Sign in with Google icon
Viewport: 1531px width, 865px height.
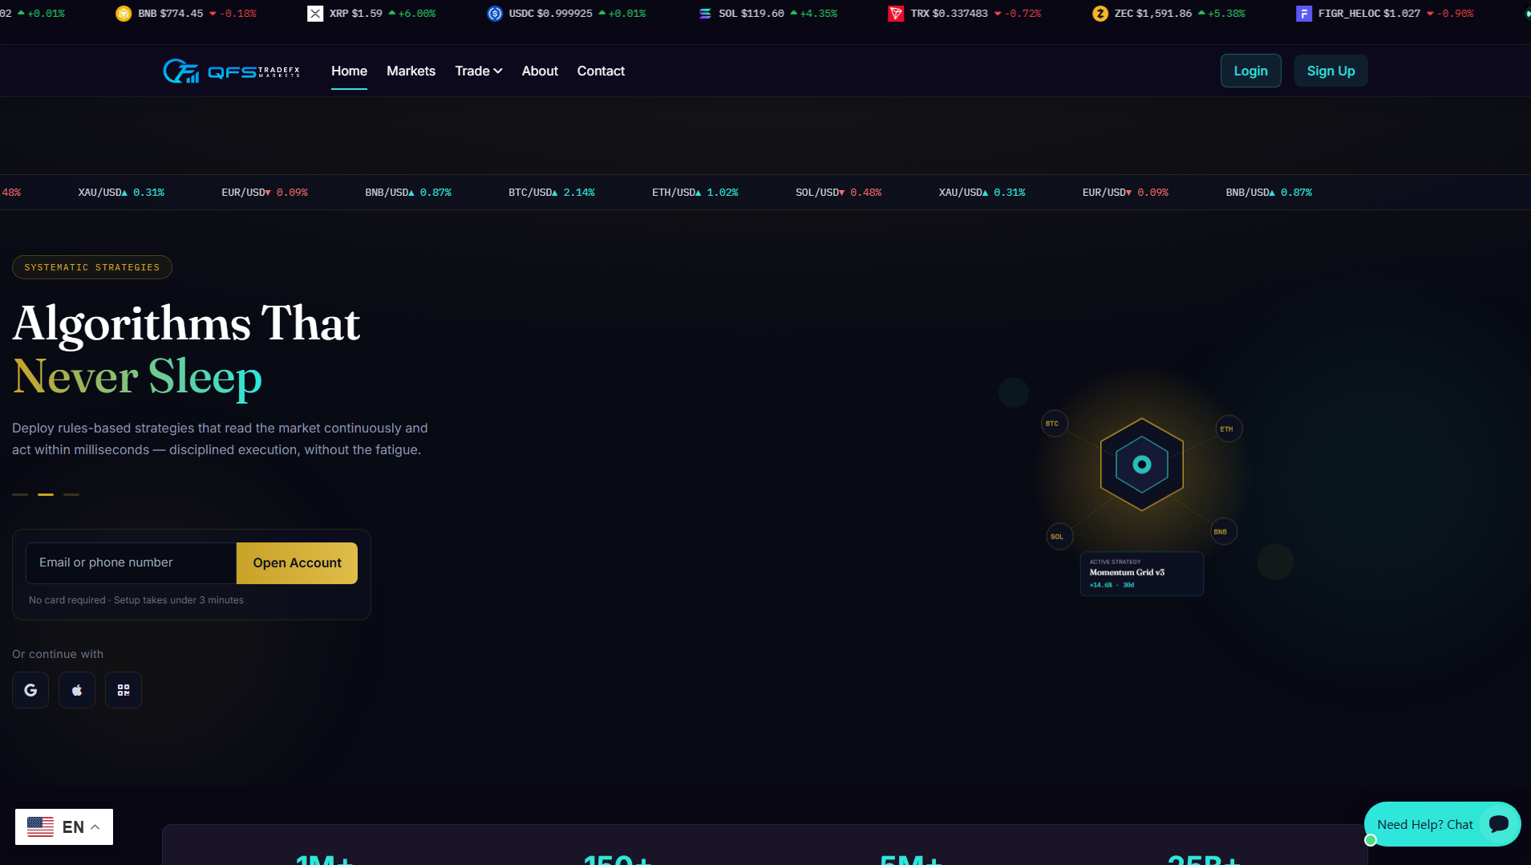click(x=30, y=690)
